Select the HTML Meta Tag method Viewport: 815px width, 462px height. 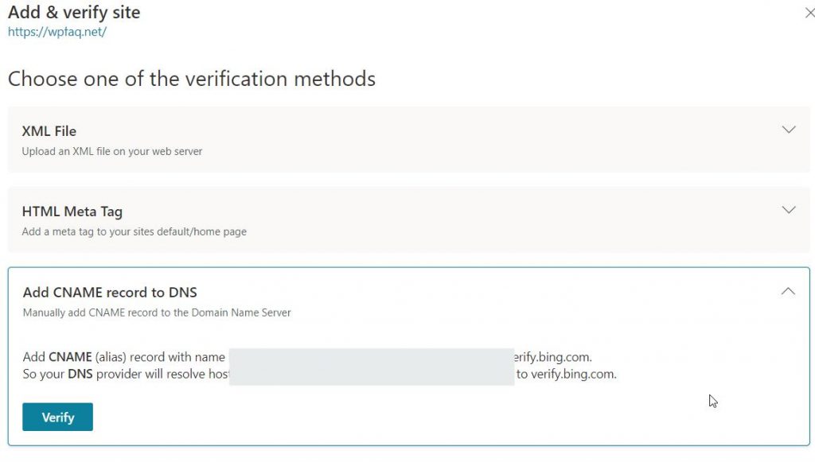coord(72,212)
